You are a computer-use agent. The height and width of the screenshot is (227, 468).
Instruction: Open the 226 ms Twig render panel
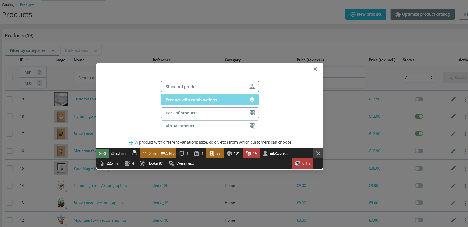pyautogui.click(x=109, y=163)
